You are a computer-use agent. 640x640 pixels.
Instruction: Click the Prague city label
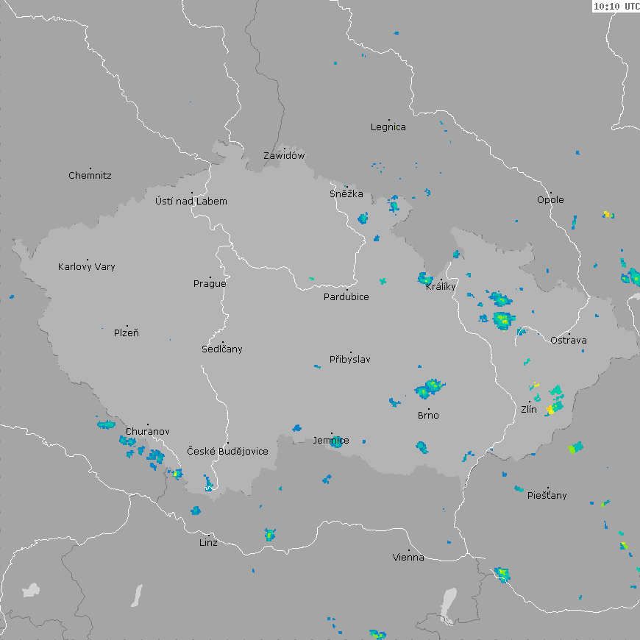pos(210,284)
